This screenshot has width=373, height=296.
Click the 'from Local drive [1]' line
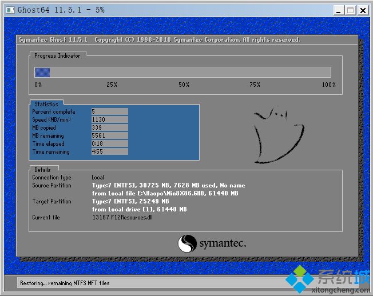[140, 209]
